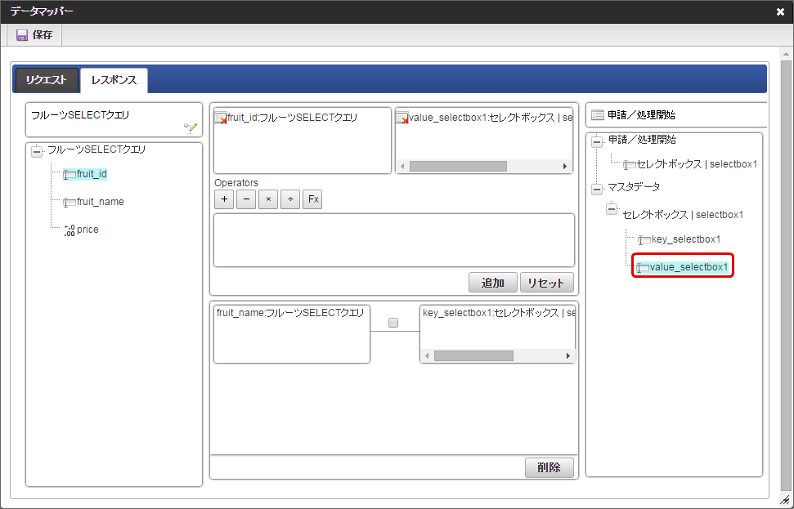The width and height of the screenshot is (794, 509).
Task: Click the 保存 button
Action: [x=34, y=35]
